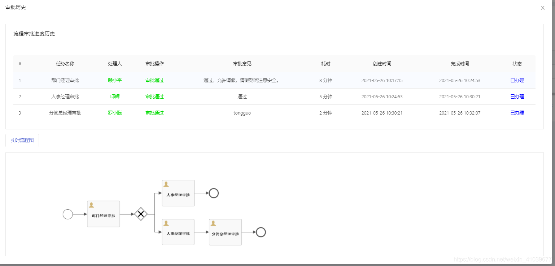The image size is (555, 266).
Task: Click the comment tongguo
Action: (x=242, y=113)
